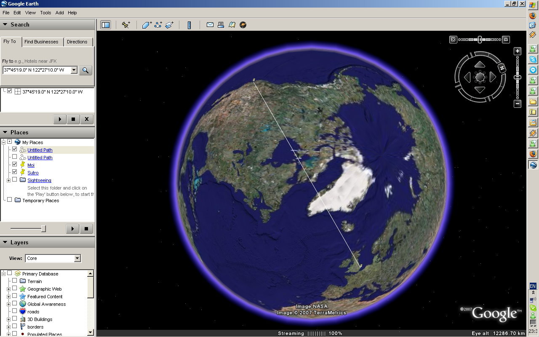The image size is (539, 337).
Task: Stop the search results tour
Action: [x=73, y=119]
